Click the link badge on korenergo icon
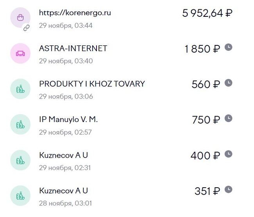Screen dimensions: 254x217 click(x=27, y=28)
